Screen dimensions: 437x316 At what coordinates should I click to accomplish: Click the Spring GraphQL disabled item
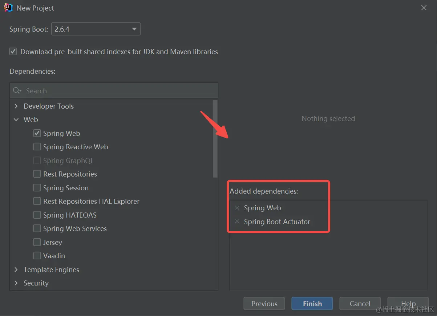pos(68,161)
